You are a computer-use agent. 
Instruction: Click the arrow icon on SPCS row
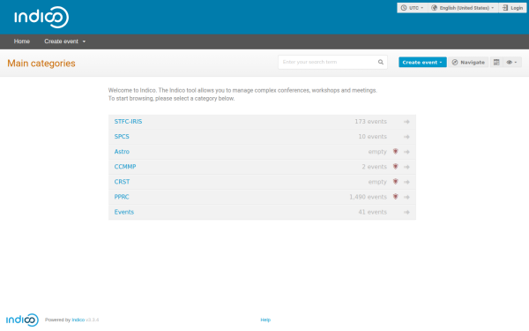click(x=406, y=137)
